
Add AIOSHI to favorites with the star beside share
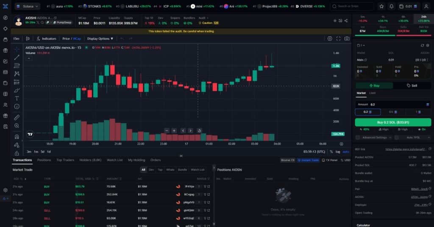[x=335, y=21]
